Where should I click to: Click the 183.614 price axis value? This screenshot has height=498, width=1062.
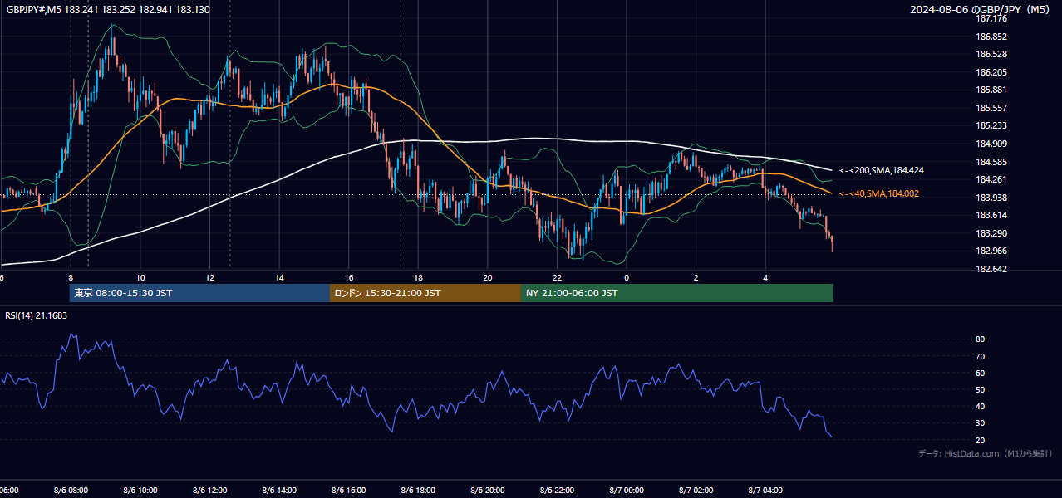(x=991, y=215)
